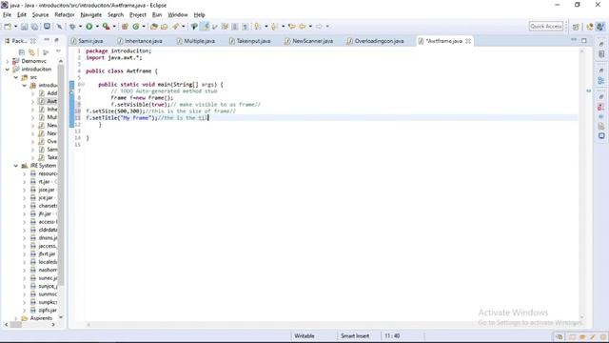Screen dimensions: 609x343
Task: Open the File menu
Action: [7, 15]
